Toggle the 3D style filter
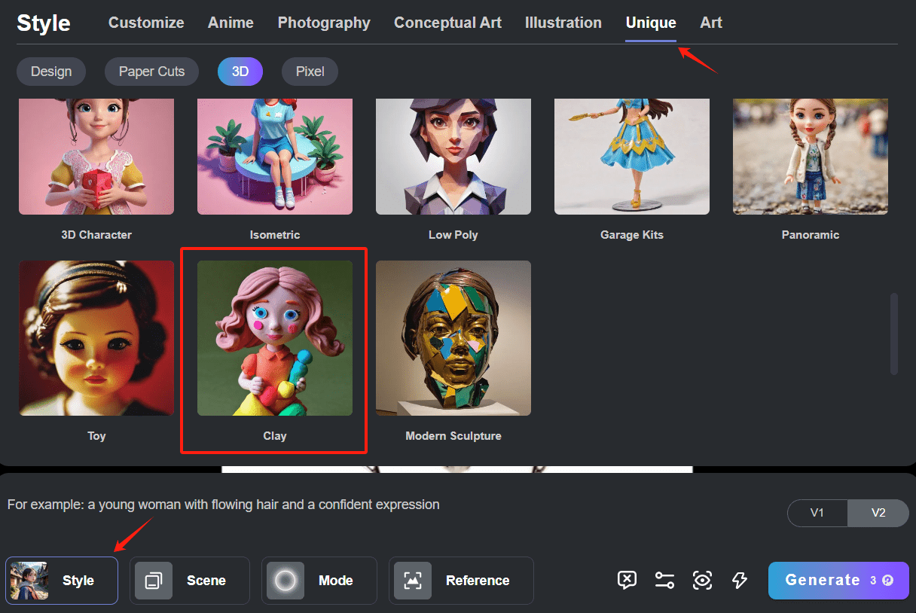Screen dimensions: 916x613 pos(240,71)
